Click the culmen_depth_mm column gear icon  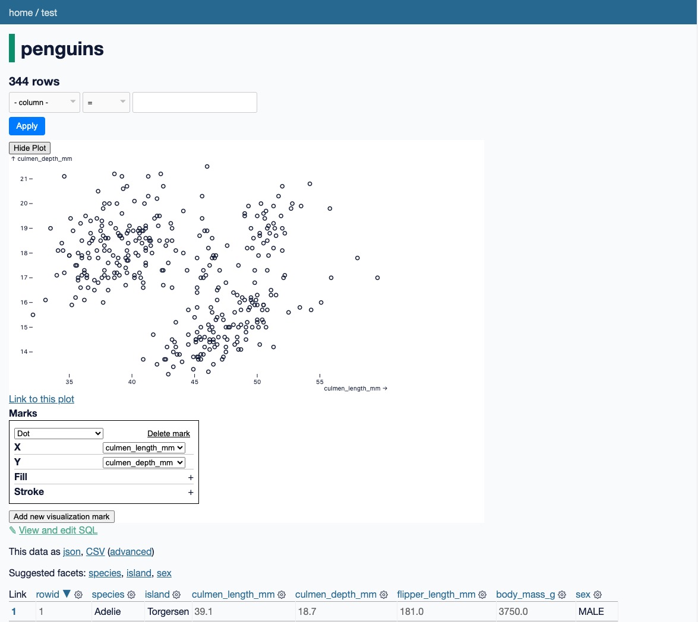(384, 595)
